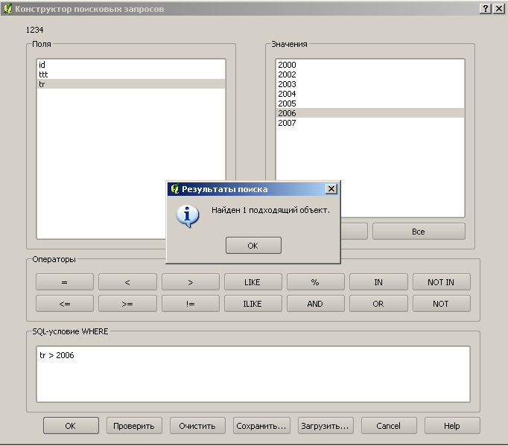Insert the less than or equal operator

pos(65,304)
